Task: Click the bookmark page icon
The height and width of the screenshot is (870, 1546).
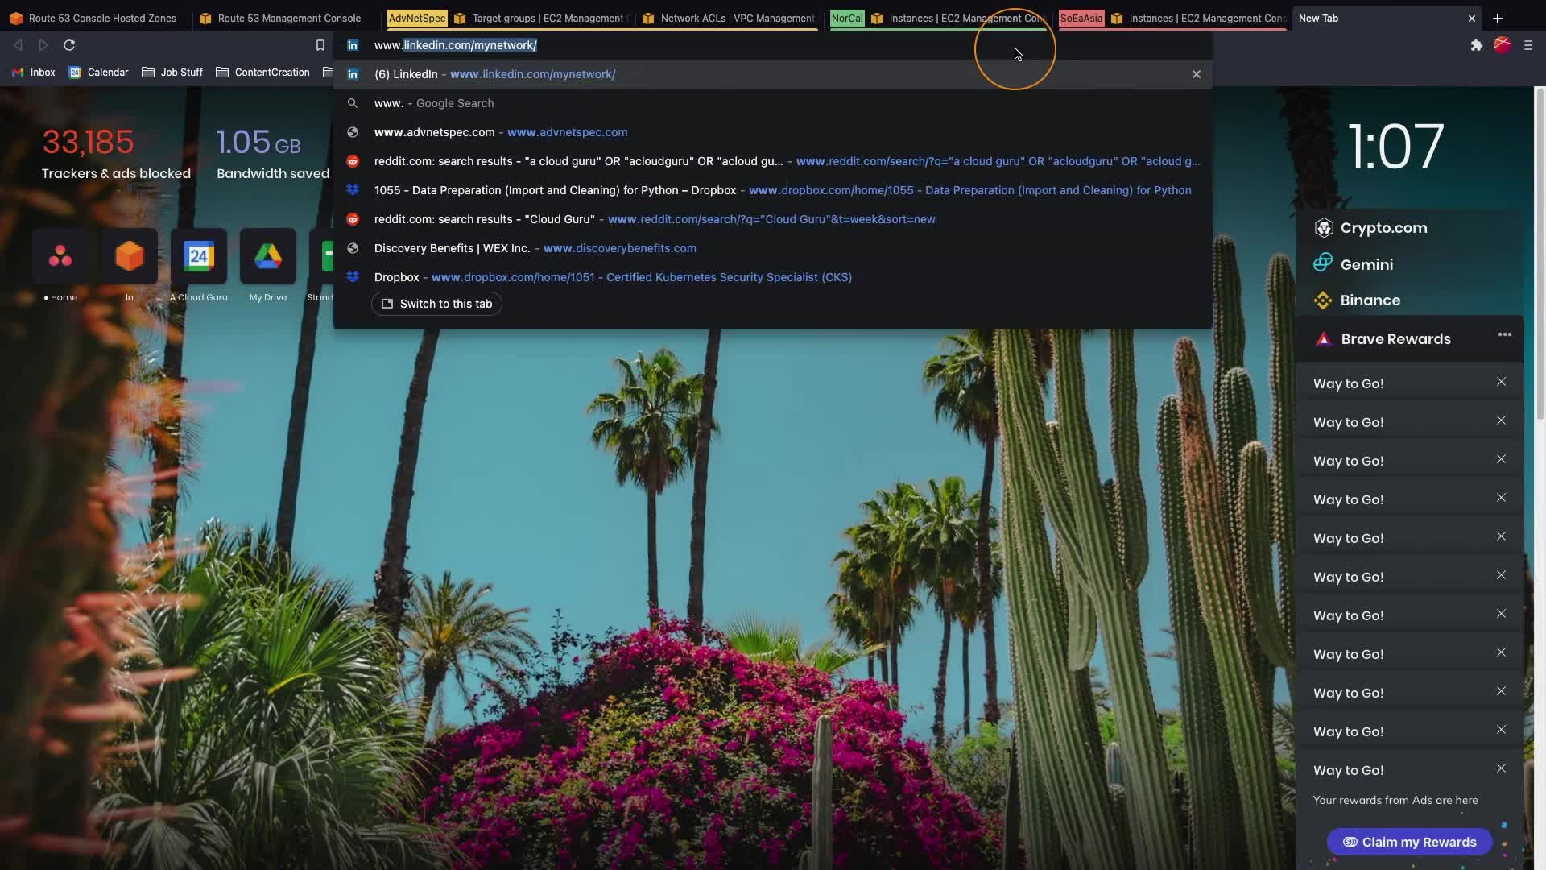Action: (320, 45)
